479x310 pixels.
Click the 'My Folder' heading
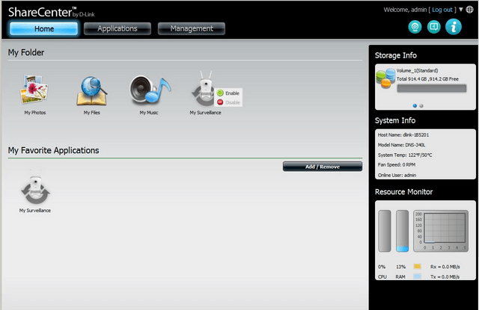pyautogui.click(x=26, y=52)
